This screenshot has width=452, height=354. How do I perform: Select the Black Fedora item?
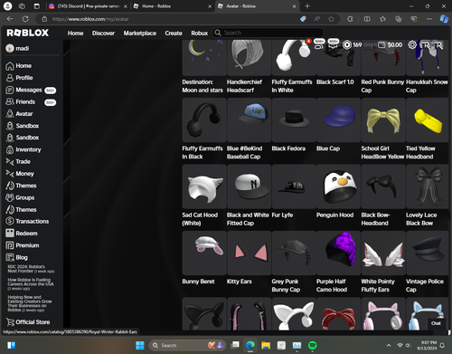(294, 120)
